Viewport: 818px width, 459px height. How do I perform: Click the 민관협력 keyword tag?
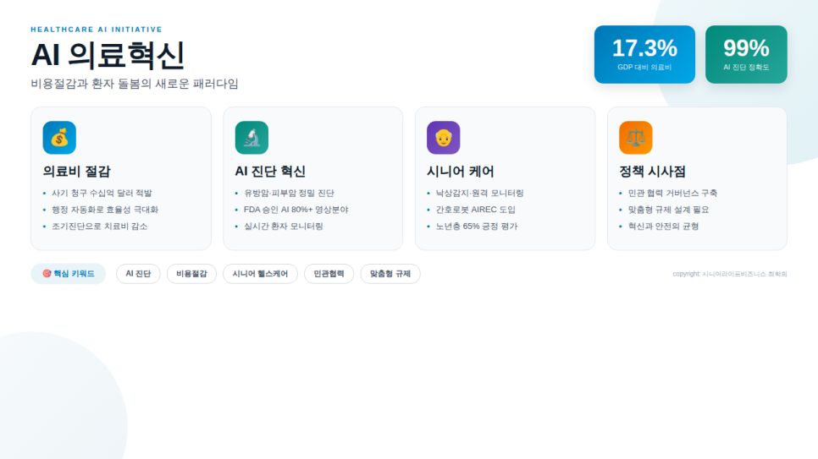tap(329, 274)
